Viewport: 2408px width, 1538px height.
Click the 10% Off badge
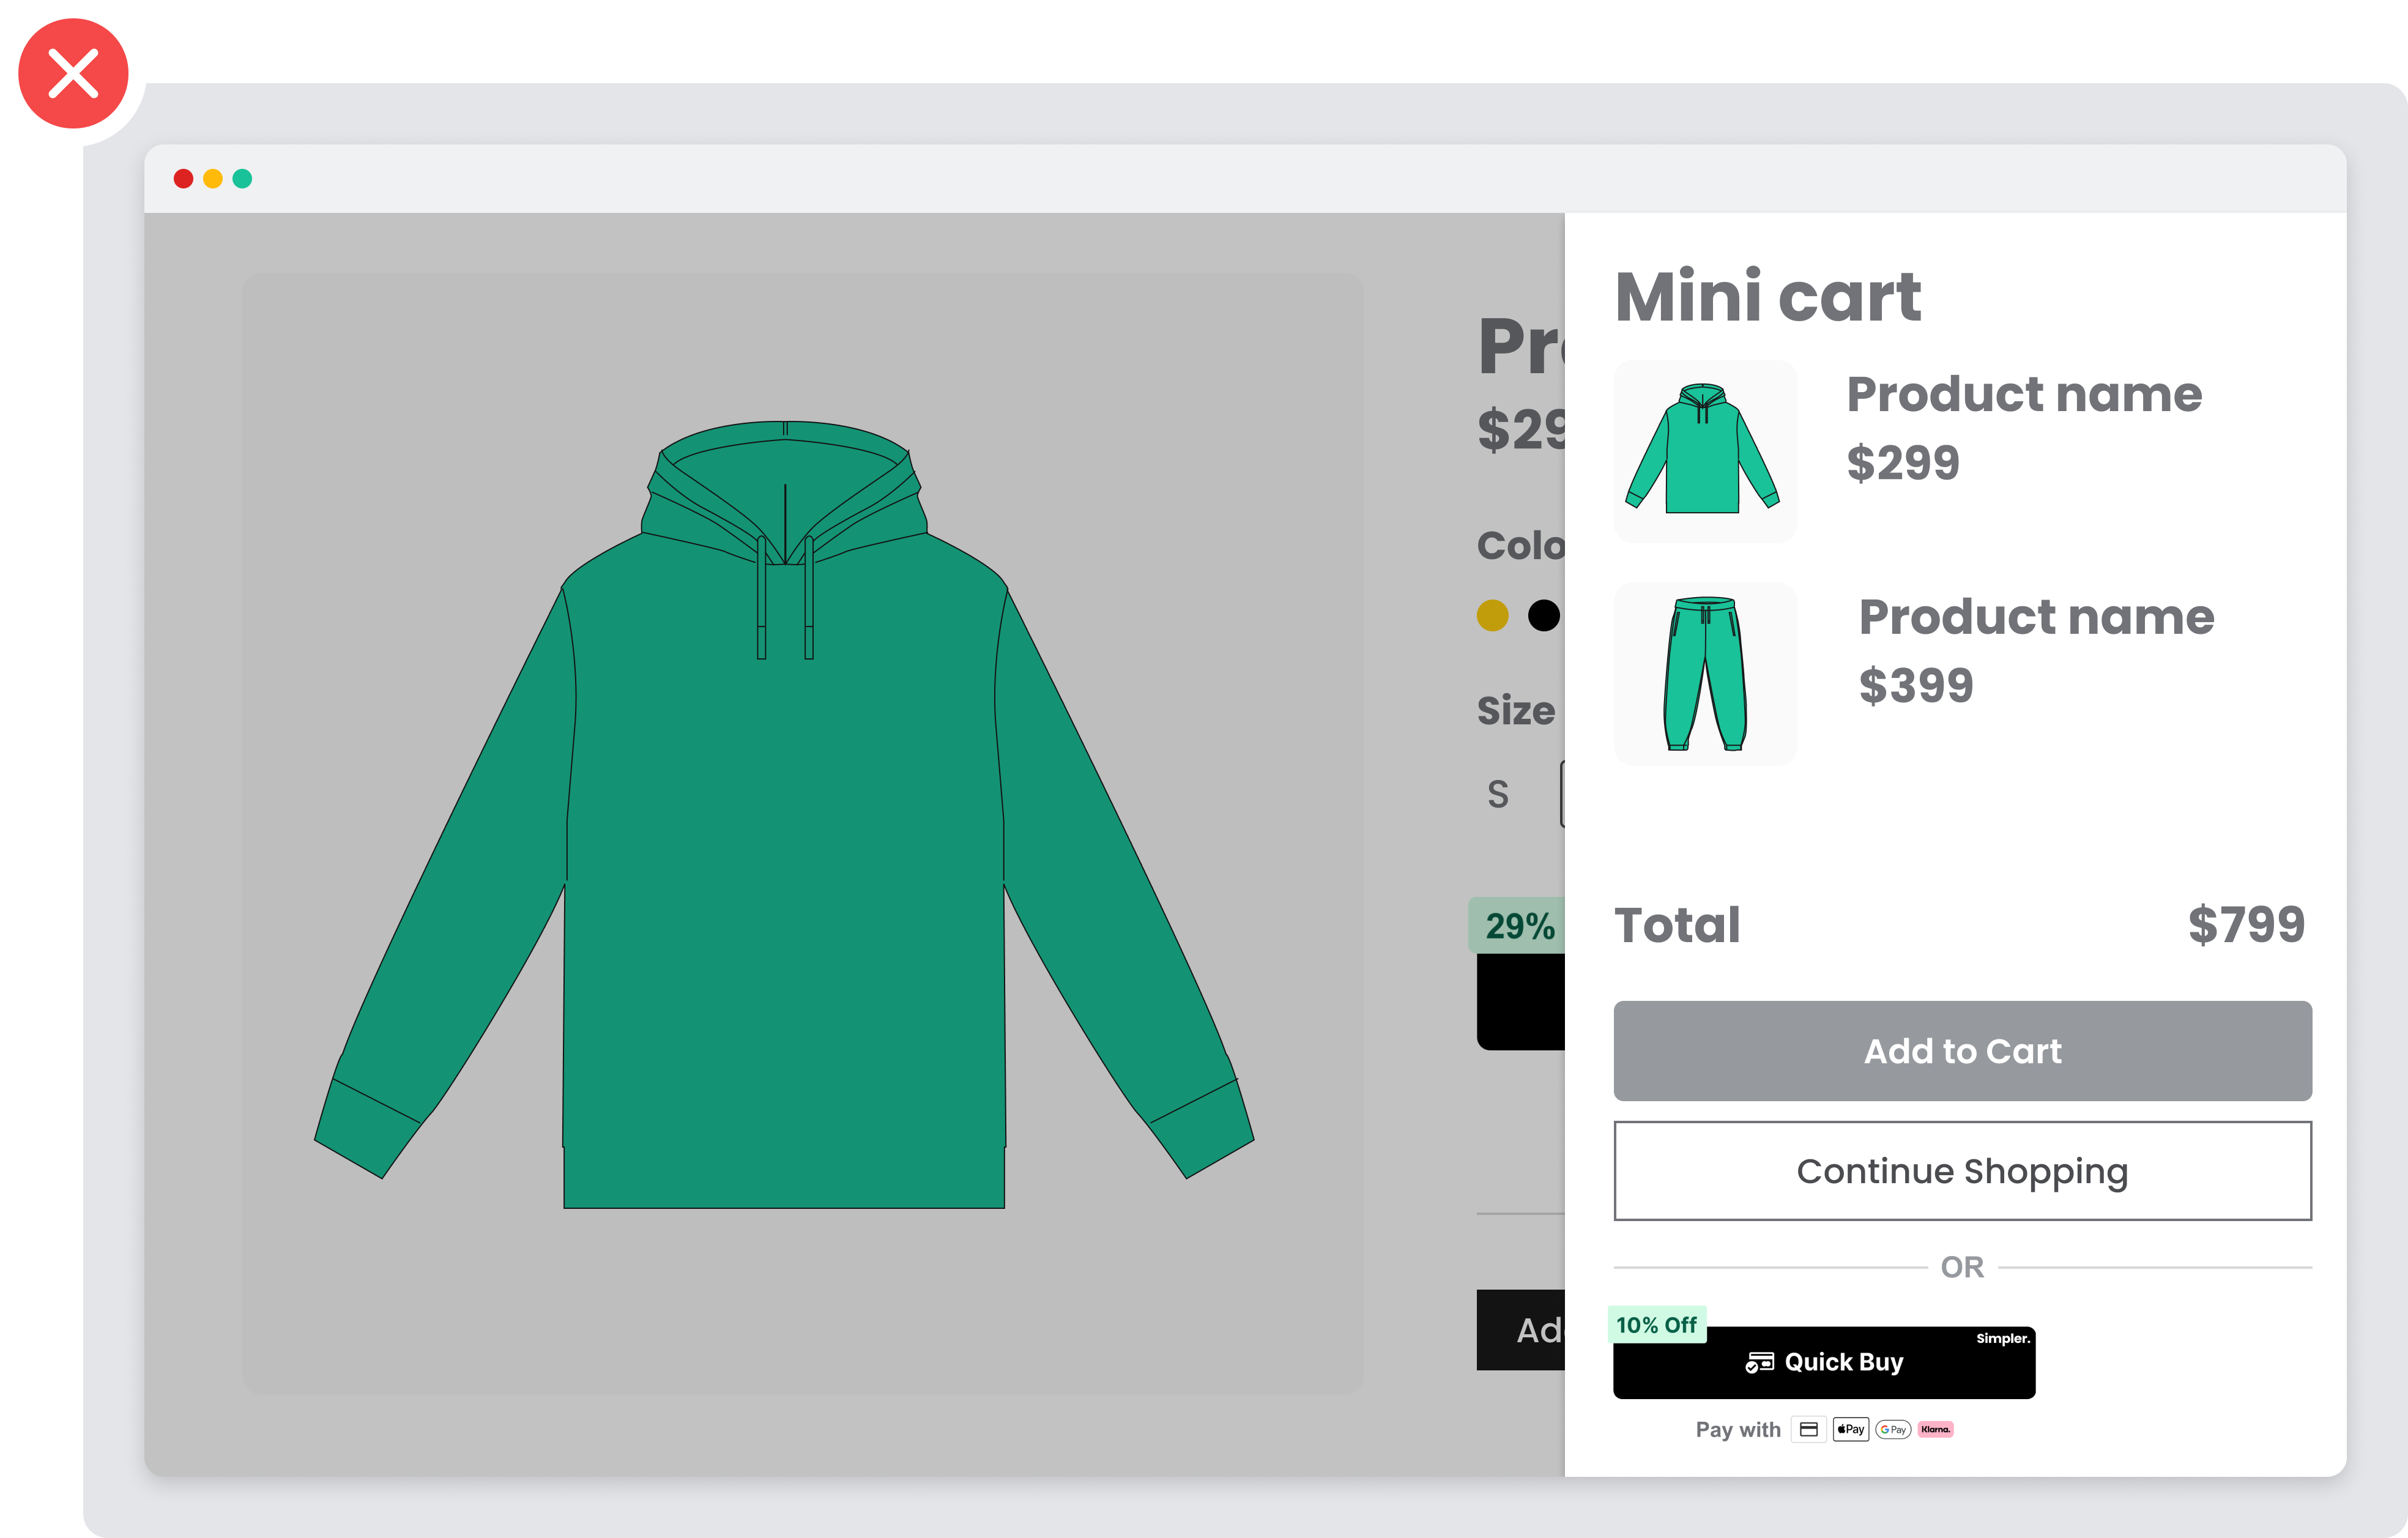pos(1656,1325)
